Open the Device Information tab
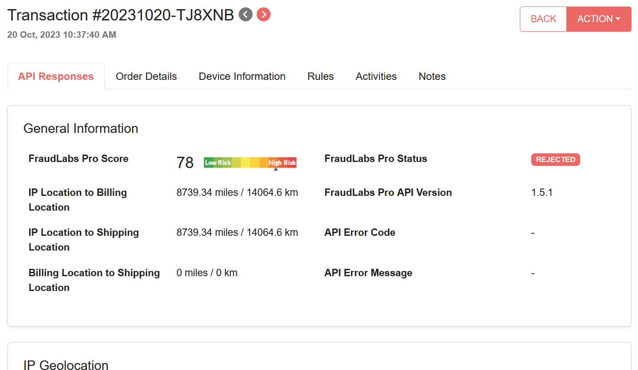The height and width of the screenshot is (370, 638). coord(242,76)
